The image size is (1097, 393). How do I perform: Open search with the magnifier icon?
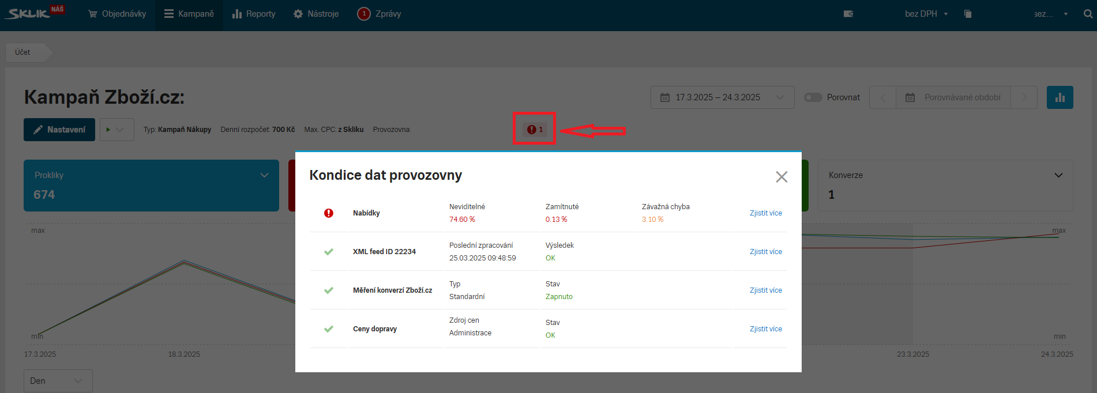point(1088,14)
